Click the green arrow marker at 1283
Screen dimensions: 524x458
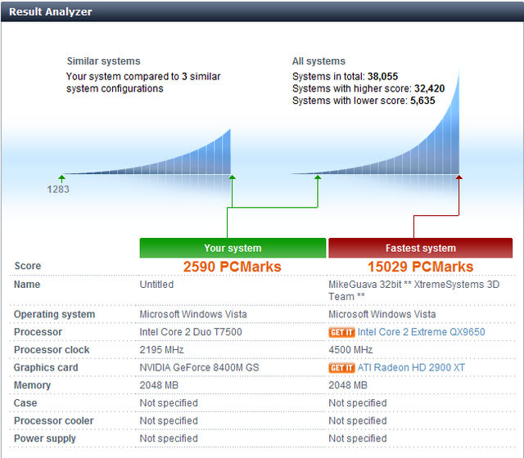click(62, 177)
